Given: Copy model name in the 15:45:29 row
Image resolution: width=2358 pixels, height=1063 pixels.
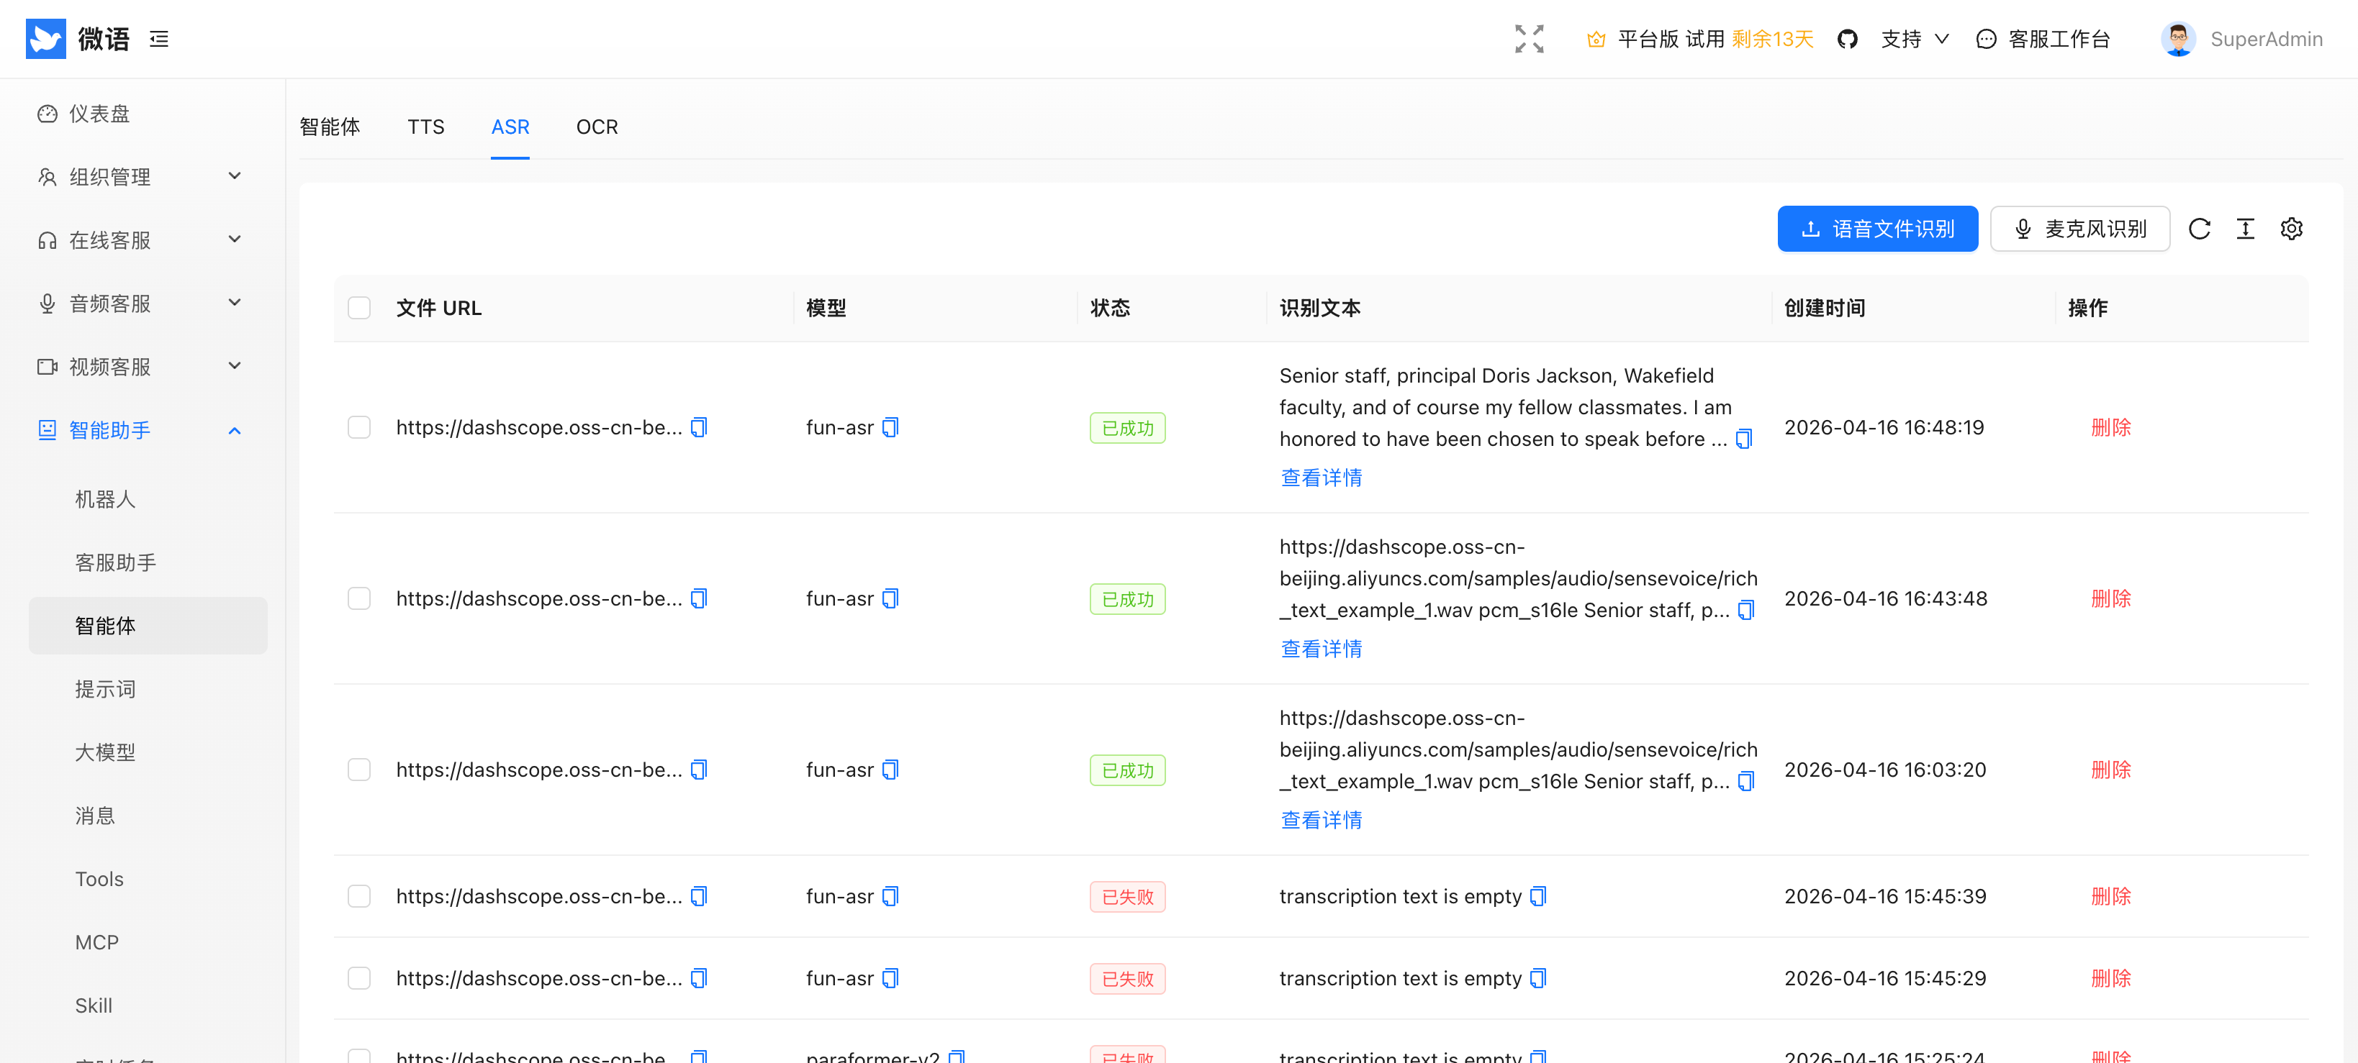Looking at the screenshot, I should click(x=890, y=979).
